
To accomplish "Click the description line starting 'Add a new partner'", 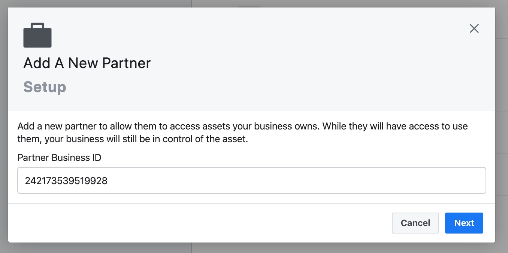I will pyautogui.click(x=242, y=126).
